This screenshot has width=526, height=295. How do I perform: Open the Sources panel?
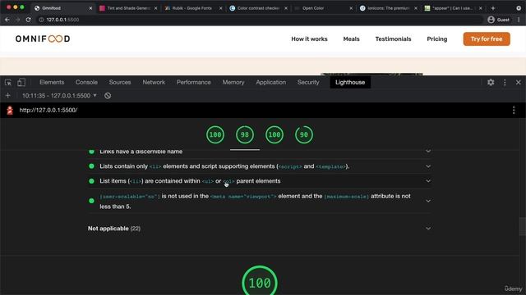pos(120,82)
